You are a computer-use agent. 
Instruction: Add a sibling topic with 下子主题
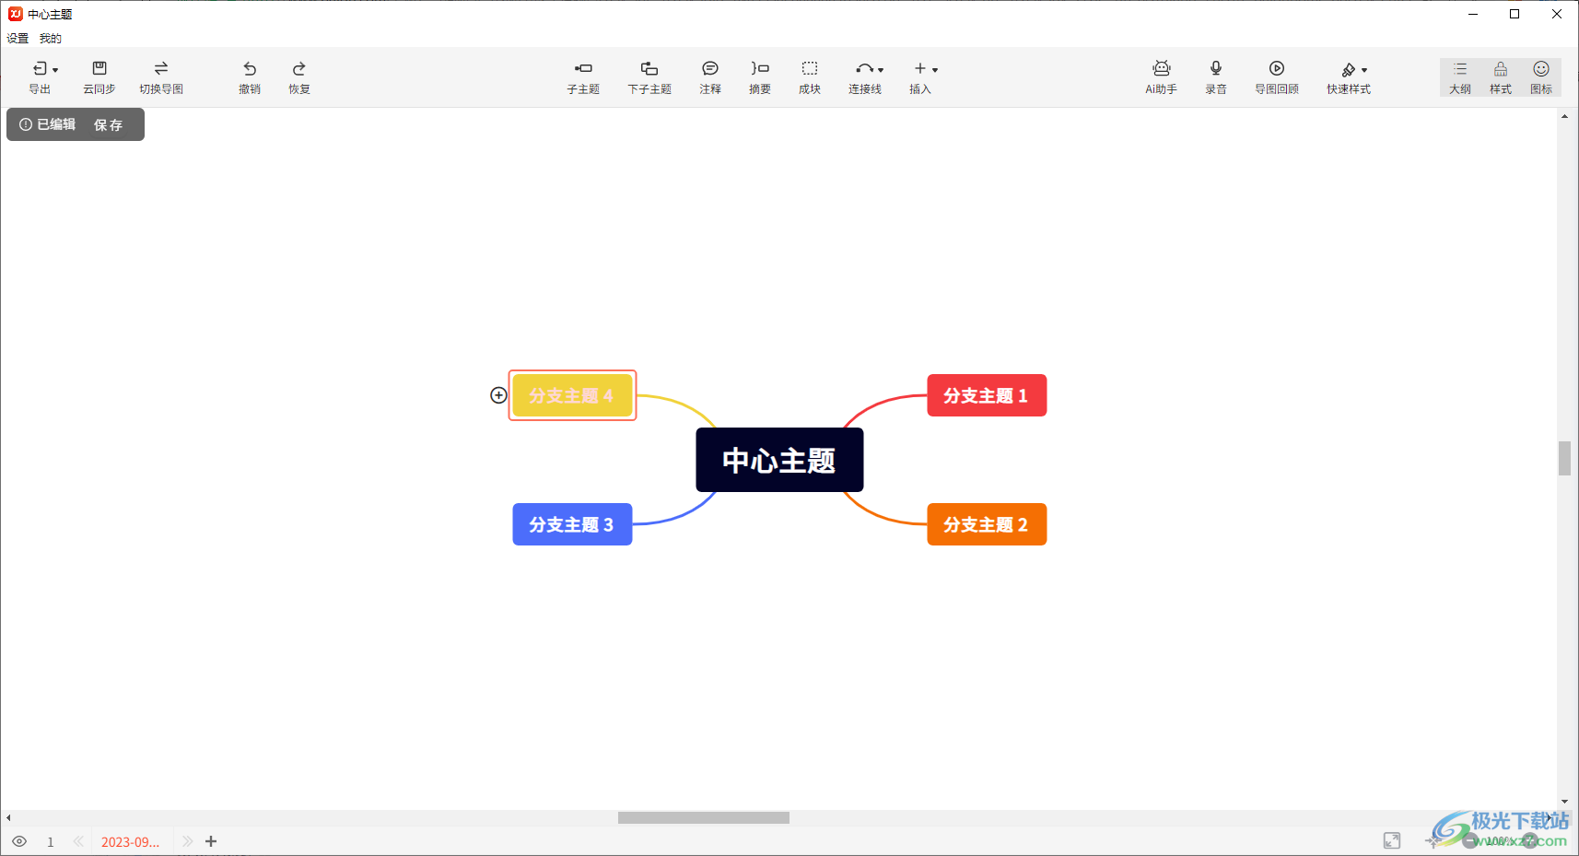tap(649, 77)
